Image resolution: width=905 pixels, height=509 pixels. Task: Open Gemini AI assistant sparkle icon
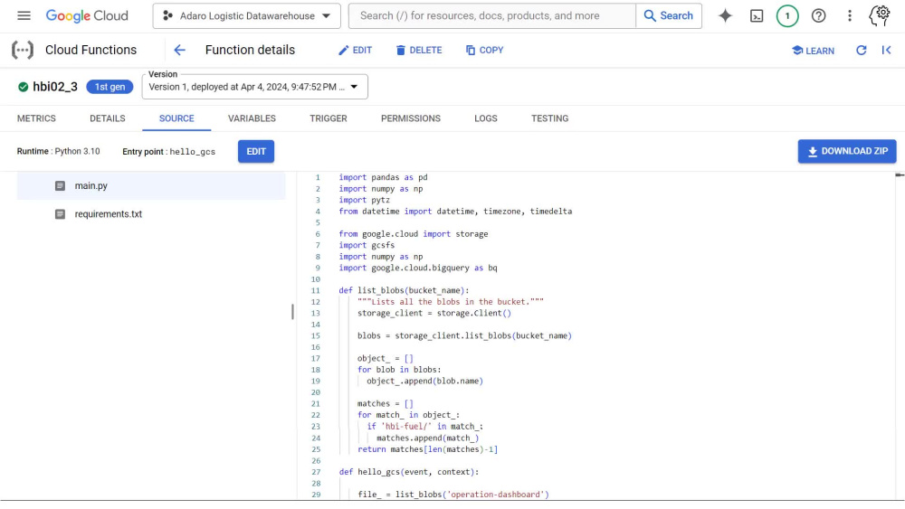click(x=725, y=15)
